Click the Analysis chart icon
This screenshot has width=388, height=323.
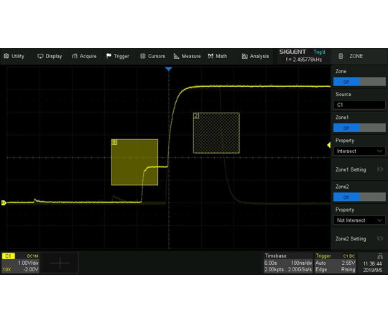pyautogui.click(x=244, y=56)
